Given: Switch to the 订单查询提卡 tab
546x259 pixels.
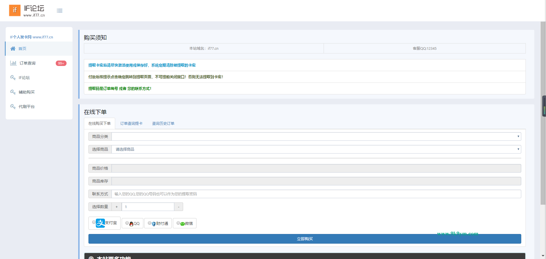Looking at the screenshot, I should pos(131,123).
